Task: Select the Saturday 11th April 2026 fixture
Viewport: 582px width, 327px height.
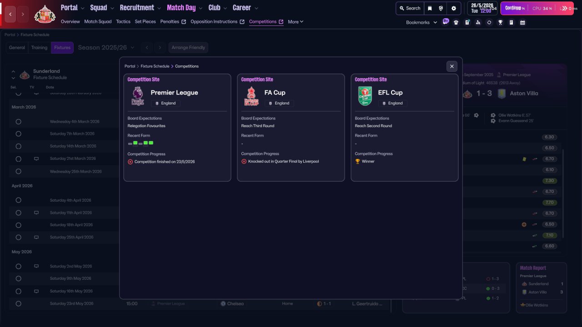Action: (19, 213)
